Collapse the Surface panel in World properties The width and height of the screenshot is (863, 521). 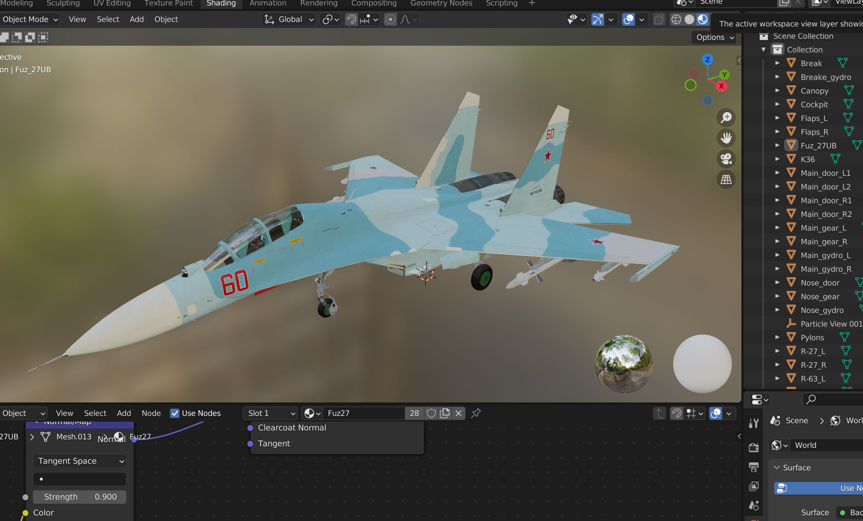777,467
